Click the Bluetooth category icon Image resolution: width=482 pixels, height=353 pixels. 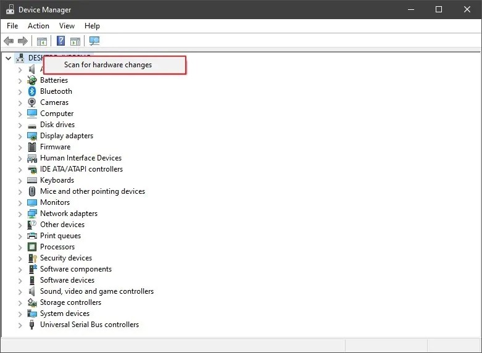32,91
